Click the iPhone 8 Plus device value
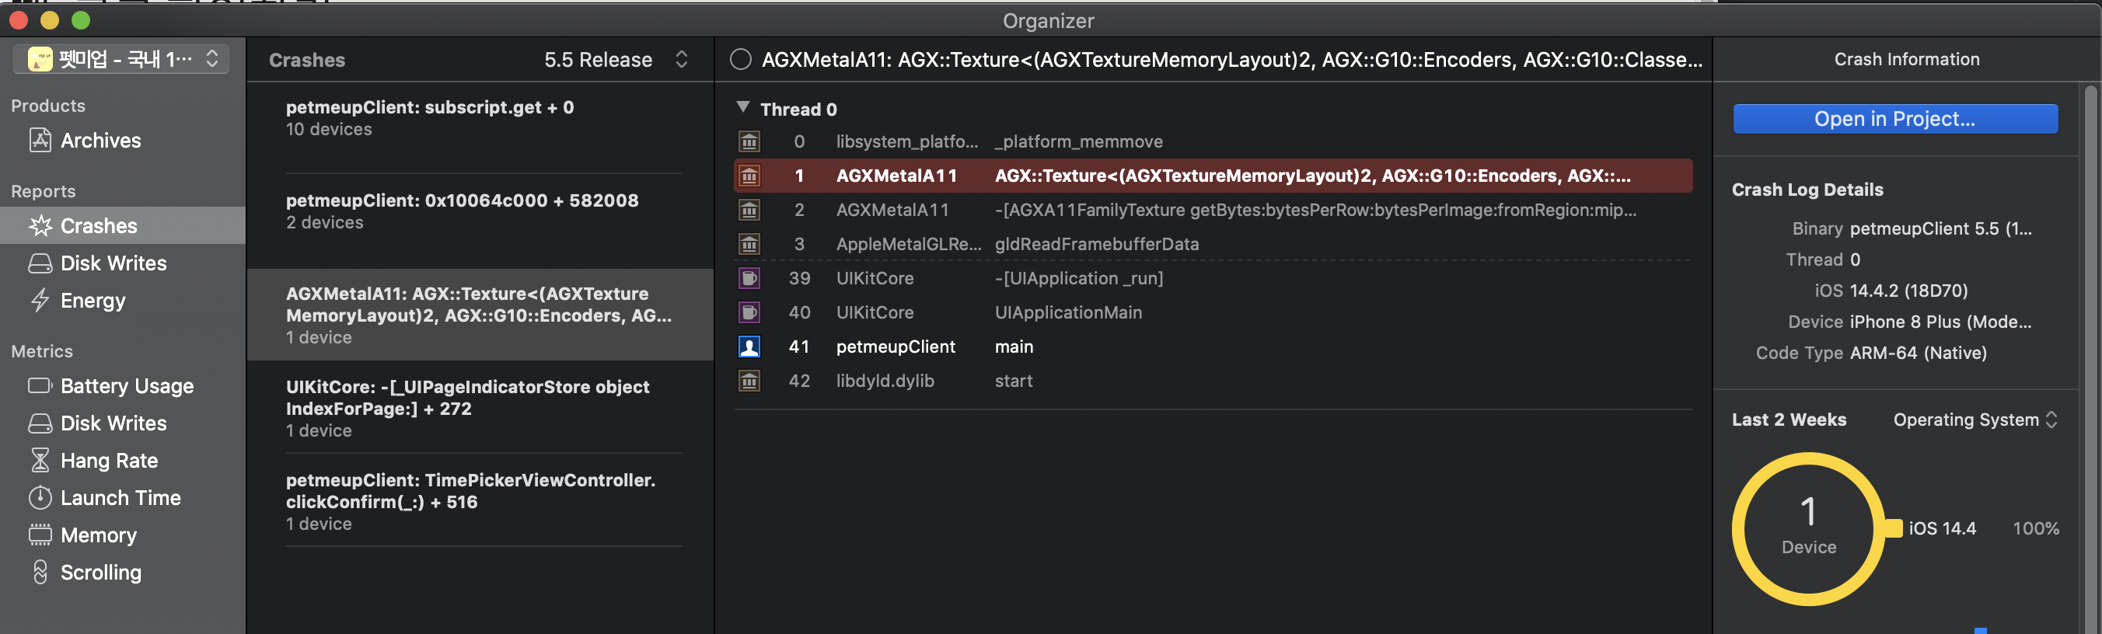Screen dimensions: 2102x634 (1940, 322)
